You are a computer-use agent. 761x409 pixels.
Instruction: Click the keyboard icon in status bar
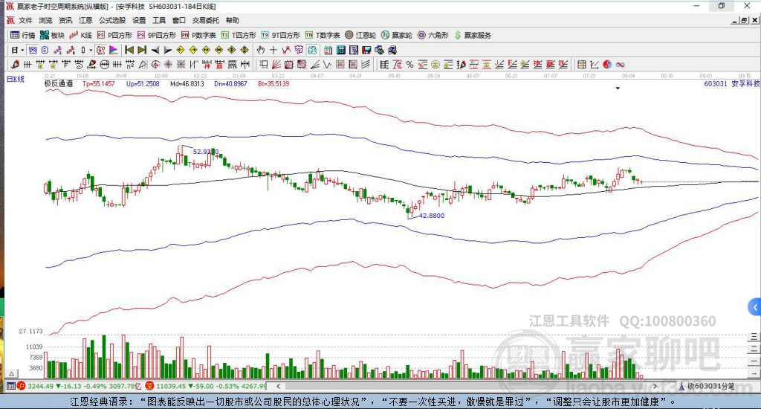[x=10, y=386]
